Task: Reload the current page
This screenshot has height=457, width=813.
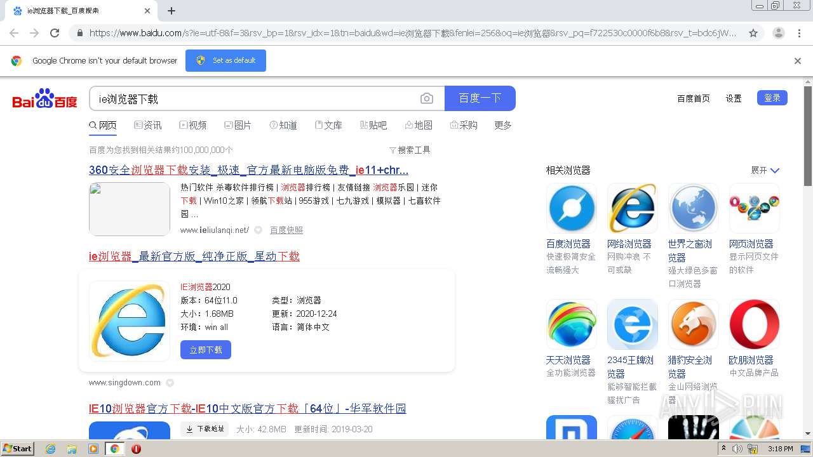Action: [55, 33]
